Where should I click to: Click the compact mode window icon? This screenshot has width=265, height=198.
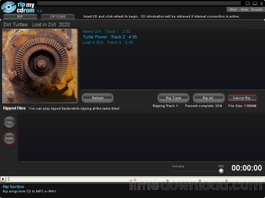(247, 3)
